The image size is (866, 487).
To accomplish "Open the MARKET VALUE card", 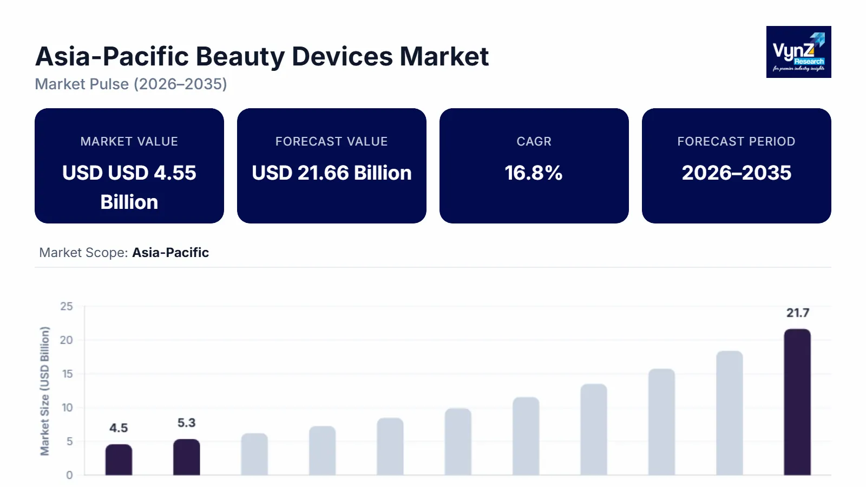I will pyautogui.click(x=129, y=165).
